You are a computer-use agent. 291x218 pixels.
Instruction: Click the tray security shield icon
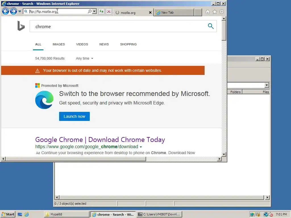[258, 215]
